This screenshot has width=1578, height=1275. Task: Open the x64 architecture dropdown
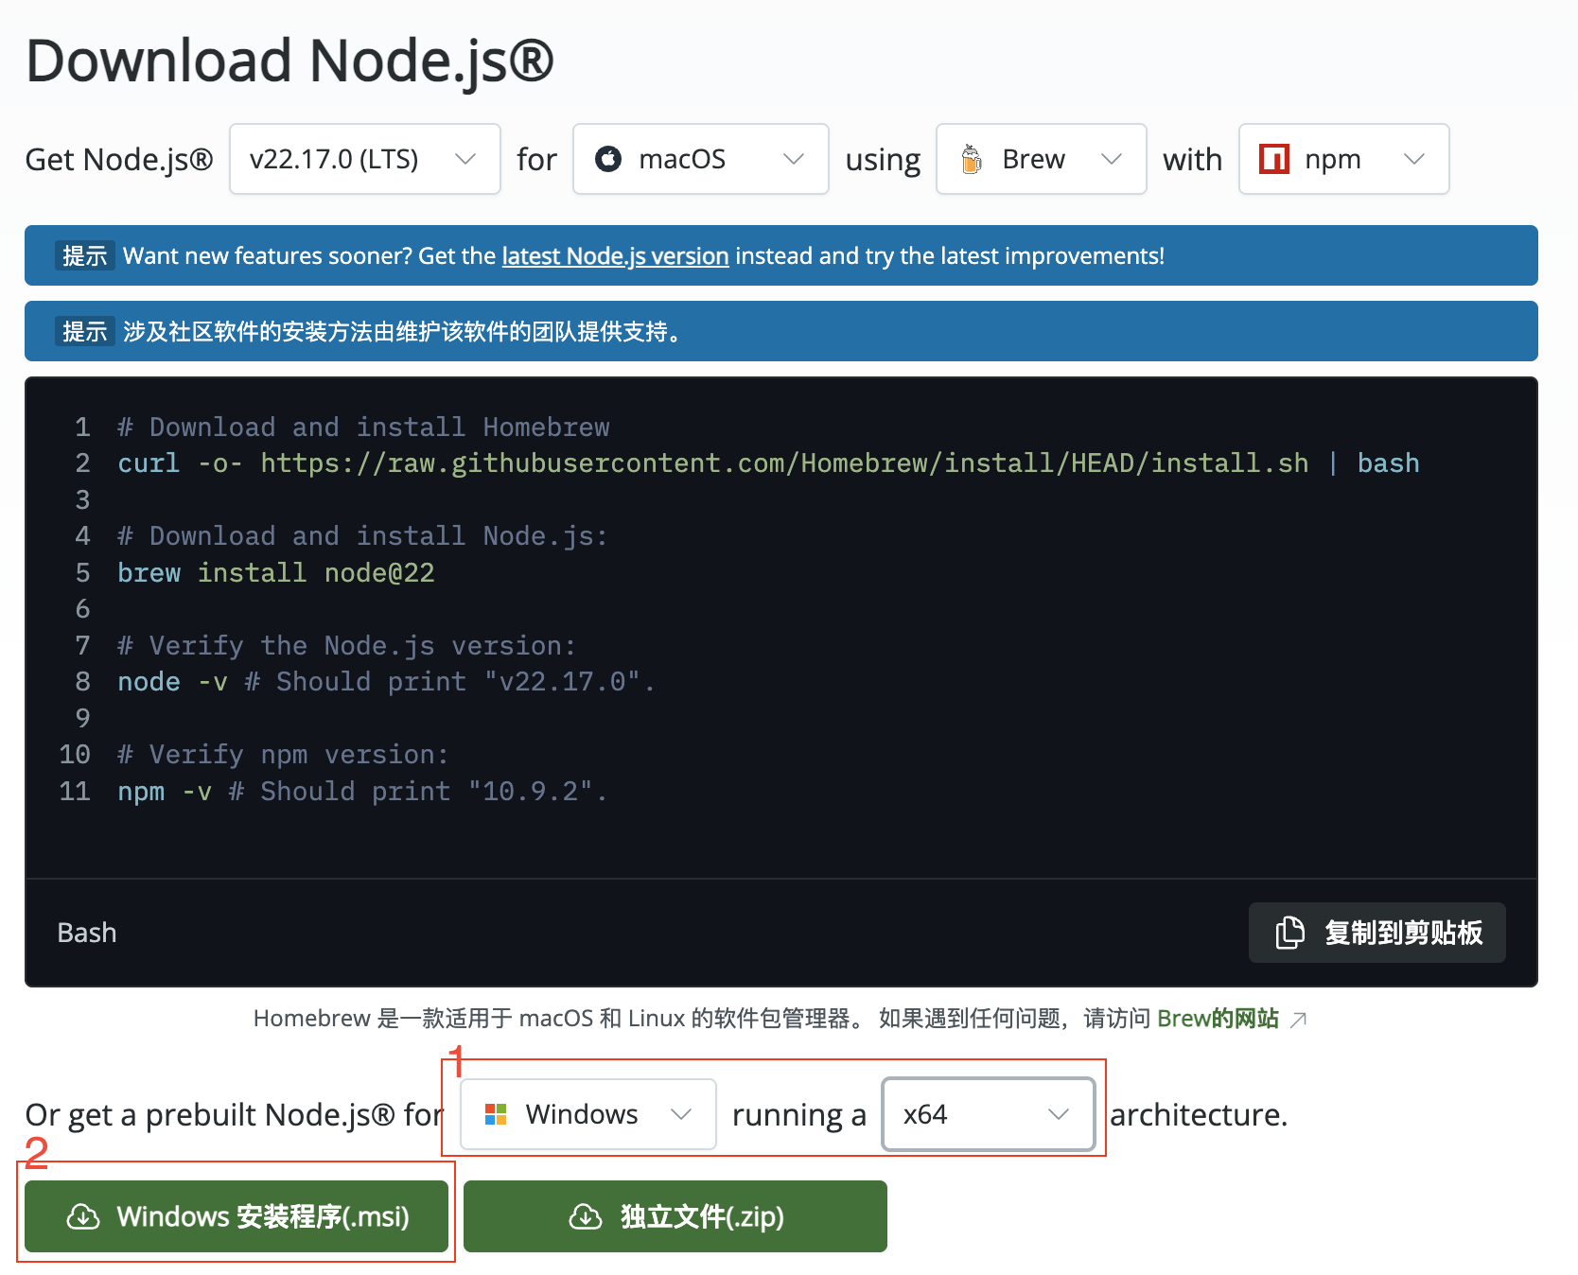988,1114
